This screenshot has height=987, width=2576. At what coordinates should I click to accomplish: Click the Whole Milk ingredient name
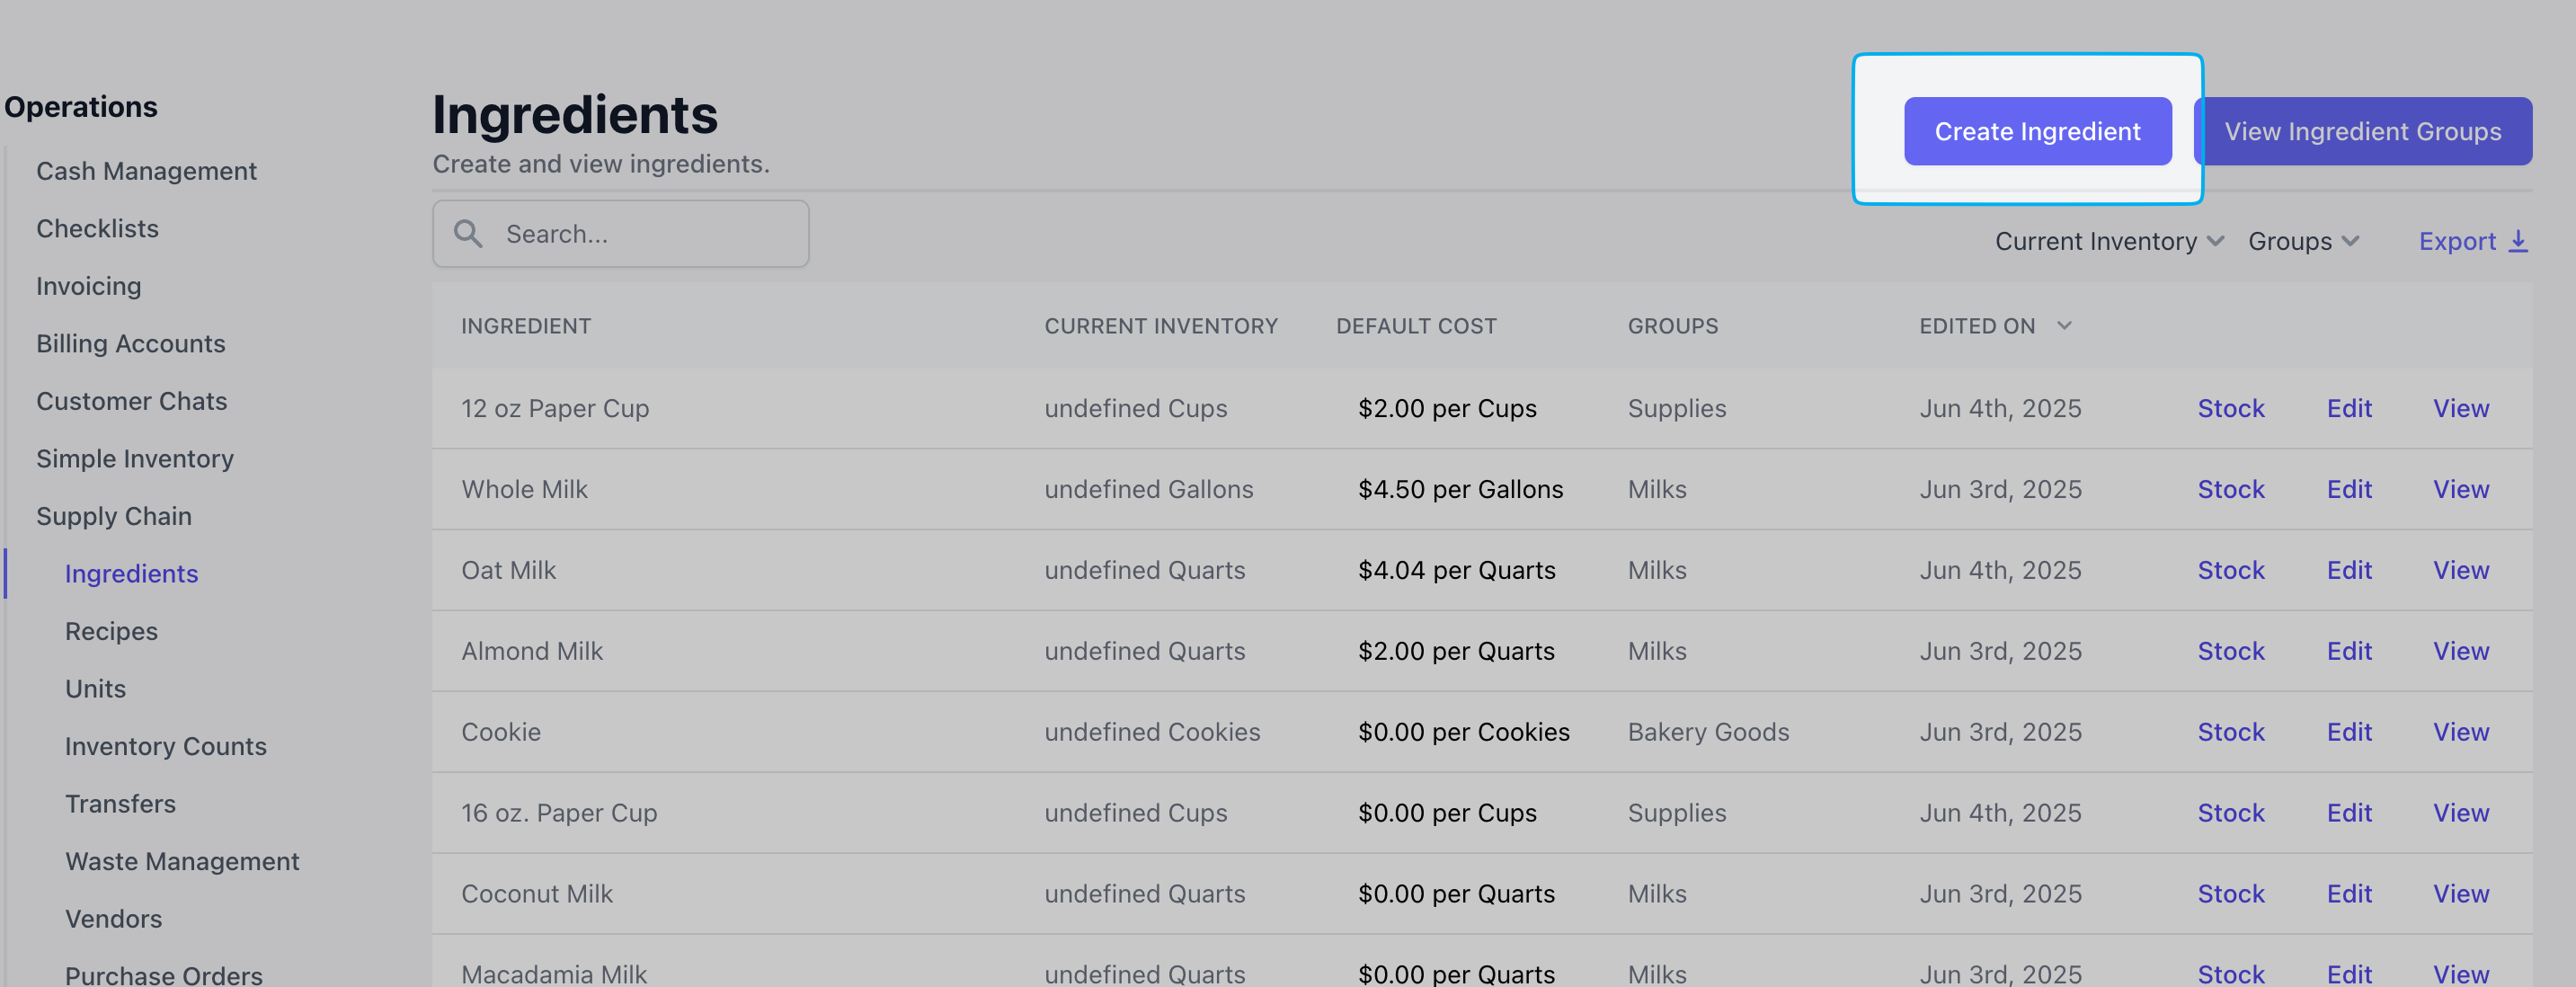(x=524, y=489)
